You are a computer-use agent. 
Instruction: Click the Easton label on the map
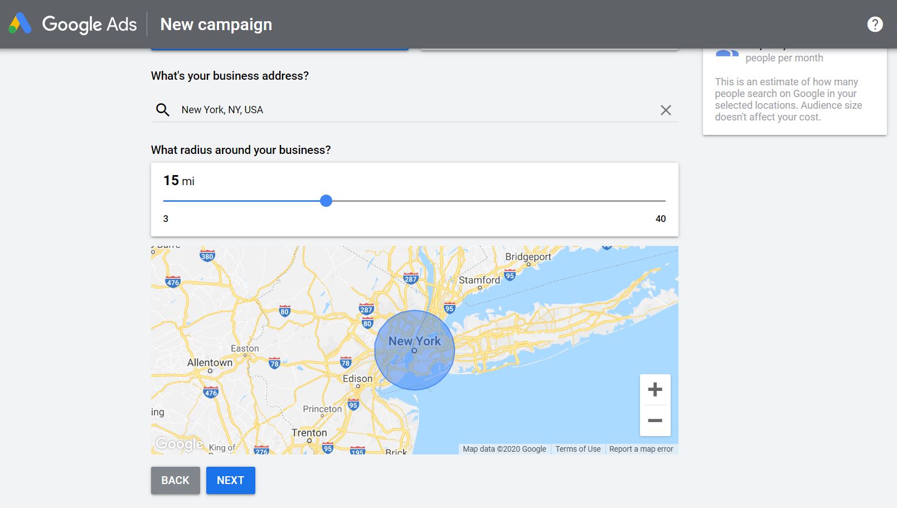(245, 349)
